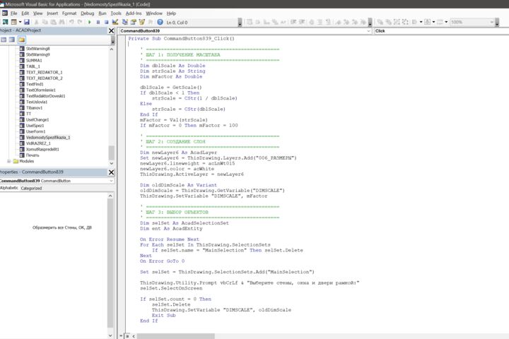Viewport: 509px width, 339px height.
Task: Switch to the Categorized properties tab
Action: (31, 188)
